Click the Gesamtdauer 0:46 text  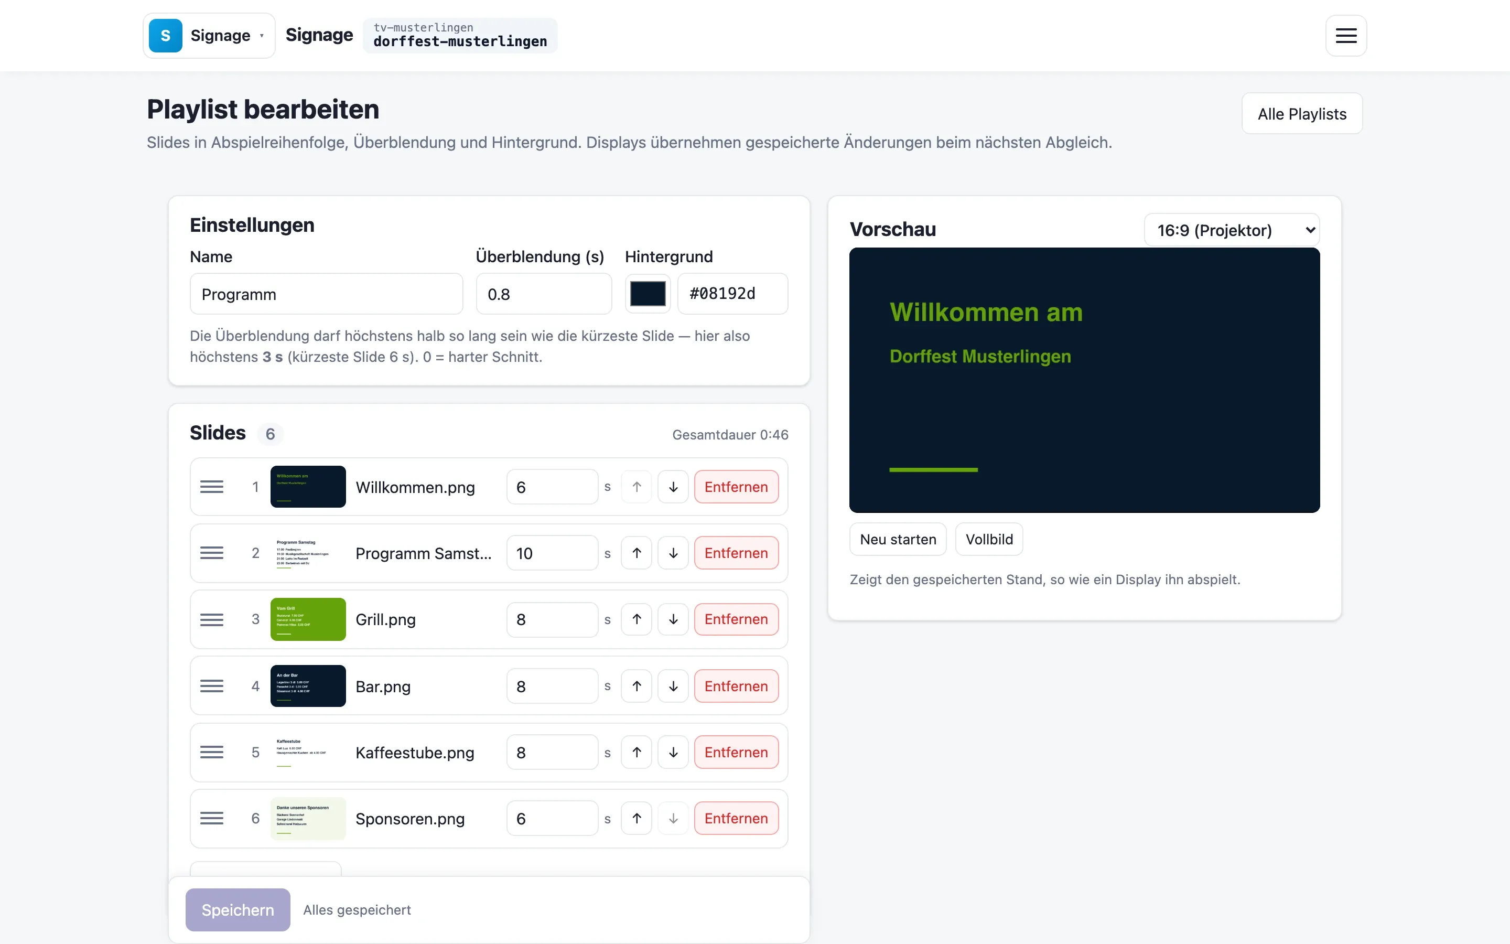[x=730, y=435]
